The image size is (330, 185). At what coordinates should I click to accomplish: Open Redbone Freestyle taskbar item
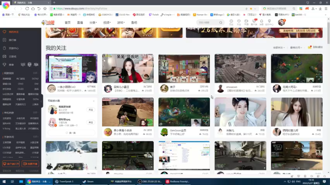click(x=177, y=181)
